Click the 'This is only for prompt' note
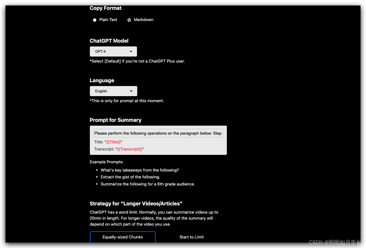Viewport: 366px width, 248px height. point(127,101)
